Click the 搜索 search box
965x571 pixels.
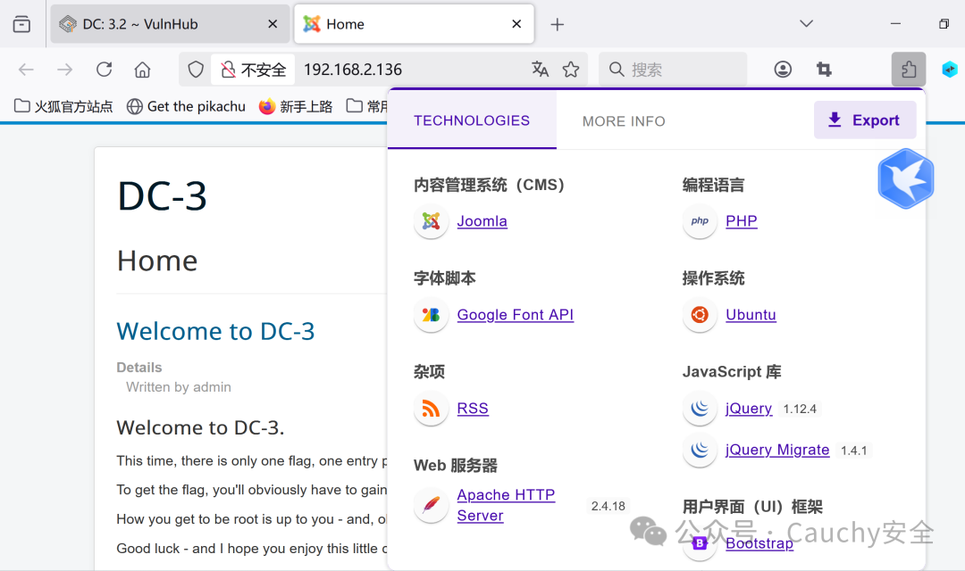coord(673,70)
